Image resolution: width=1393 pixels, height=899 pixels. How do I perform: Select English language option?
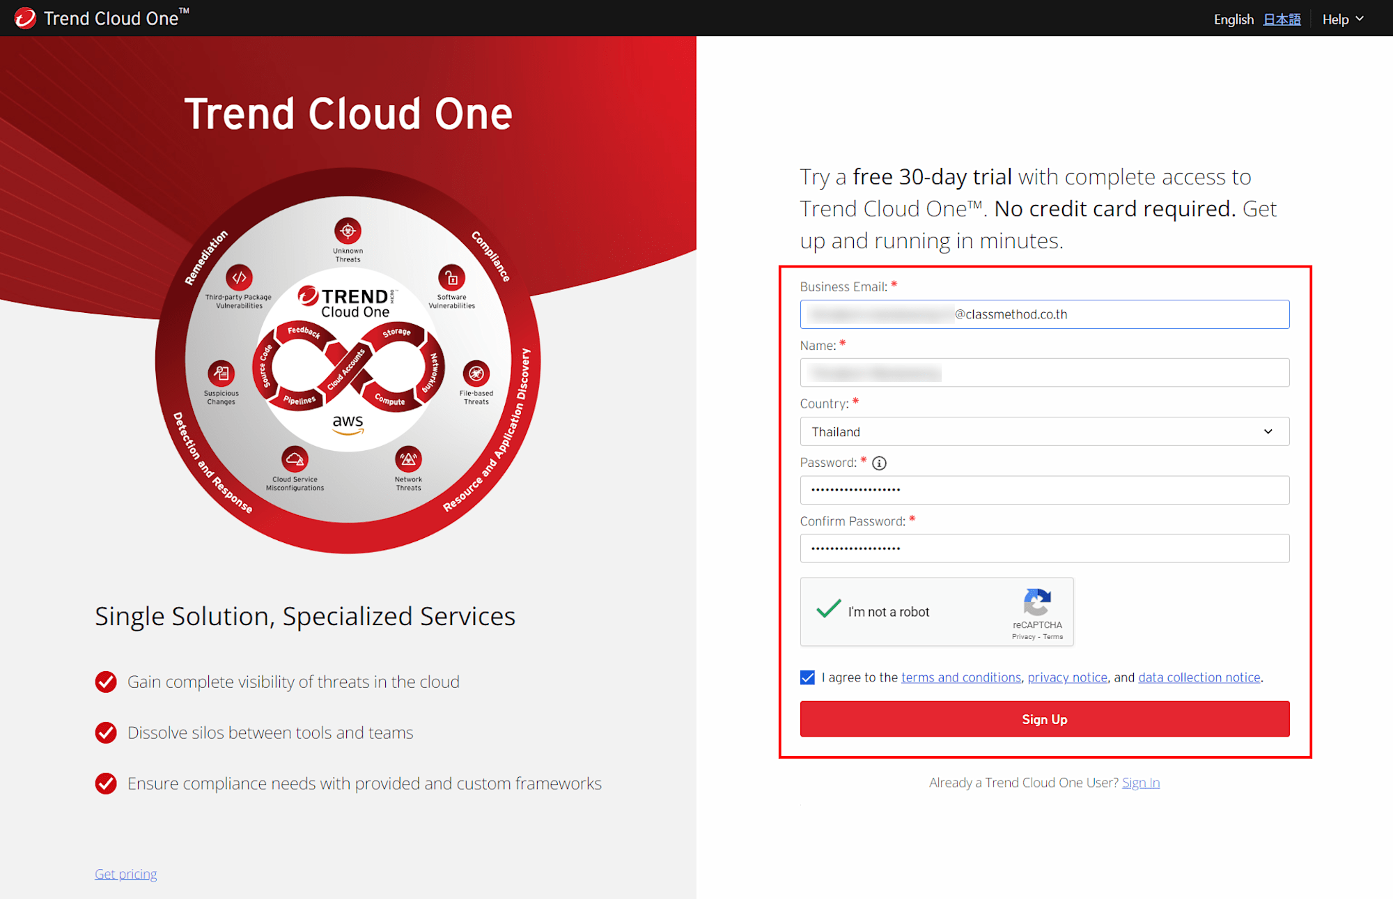1234,20
